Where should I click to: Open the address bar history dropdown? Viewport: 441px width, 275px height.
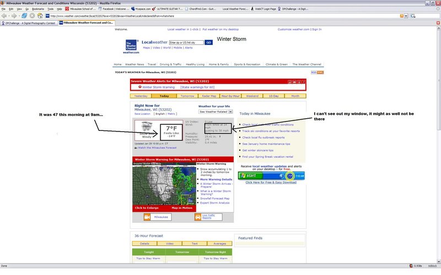[406, 16]
